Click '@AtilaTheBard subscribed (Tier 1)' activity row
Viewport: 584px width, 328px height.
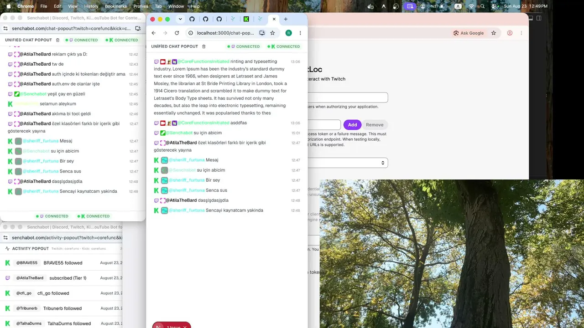tap(61, 278)
